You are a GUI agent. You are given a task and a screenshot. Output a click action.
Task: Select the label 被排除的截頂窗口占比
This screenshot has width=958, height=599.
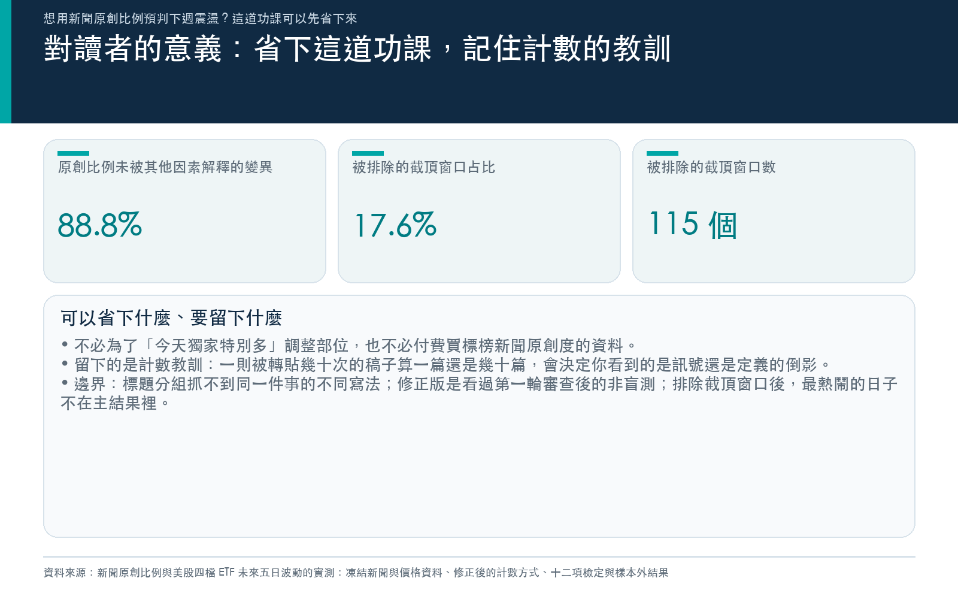tap(424, 167)
